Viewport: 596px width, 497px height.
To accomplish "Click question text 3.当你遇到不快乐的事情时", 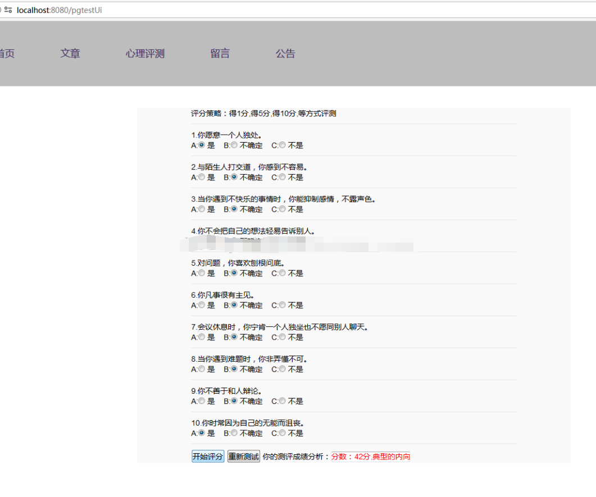I will (x=283, y=199).
